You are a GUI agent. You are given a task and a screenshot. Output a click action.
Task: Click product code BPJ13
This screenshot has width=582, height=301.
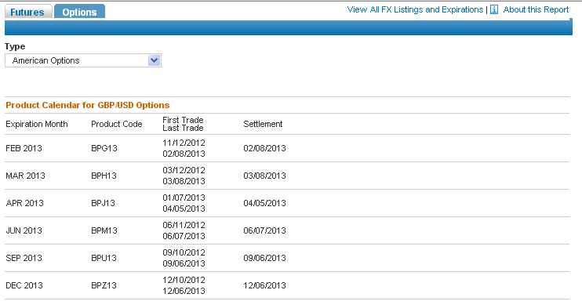pyautogui.click(x=104, y=203)
